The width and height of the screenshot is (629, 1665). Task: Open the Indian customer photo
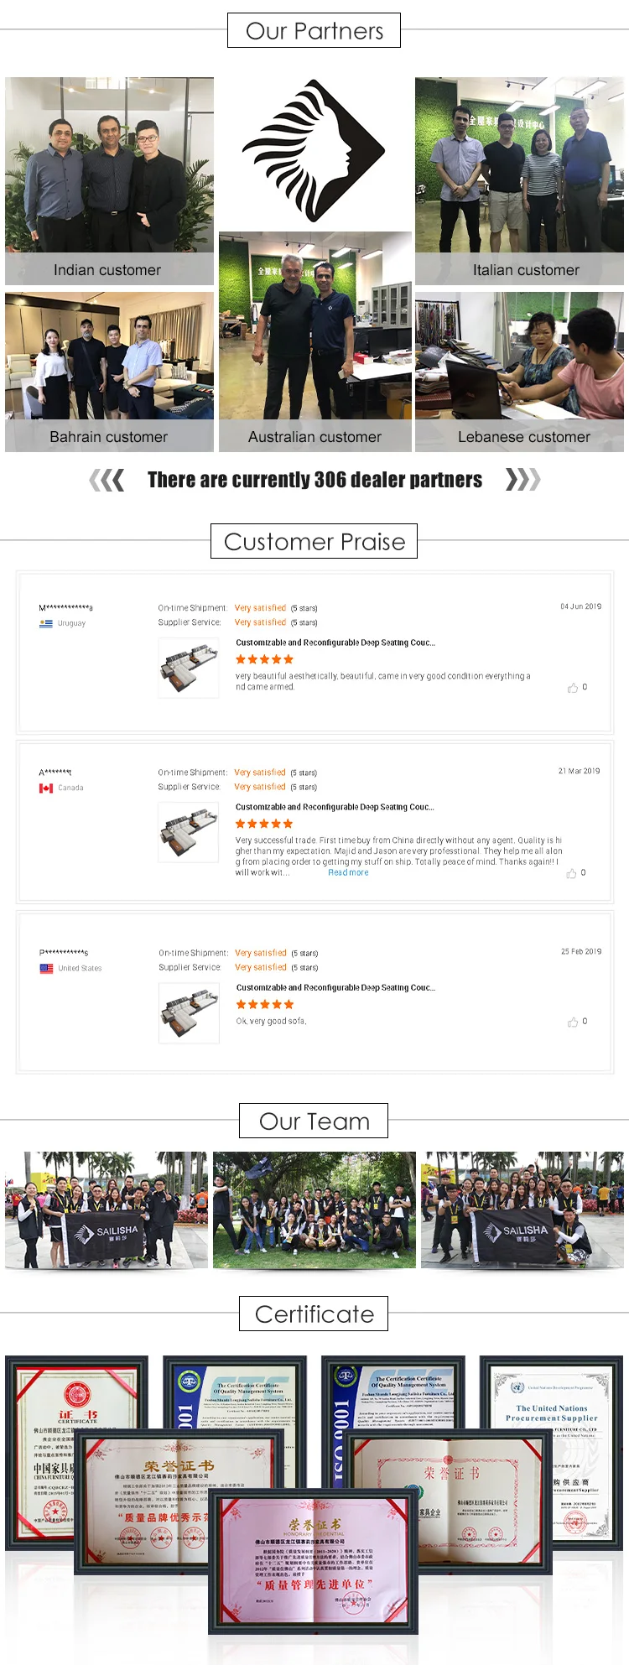click(109, 168)
